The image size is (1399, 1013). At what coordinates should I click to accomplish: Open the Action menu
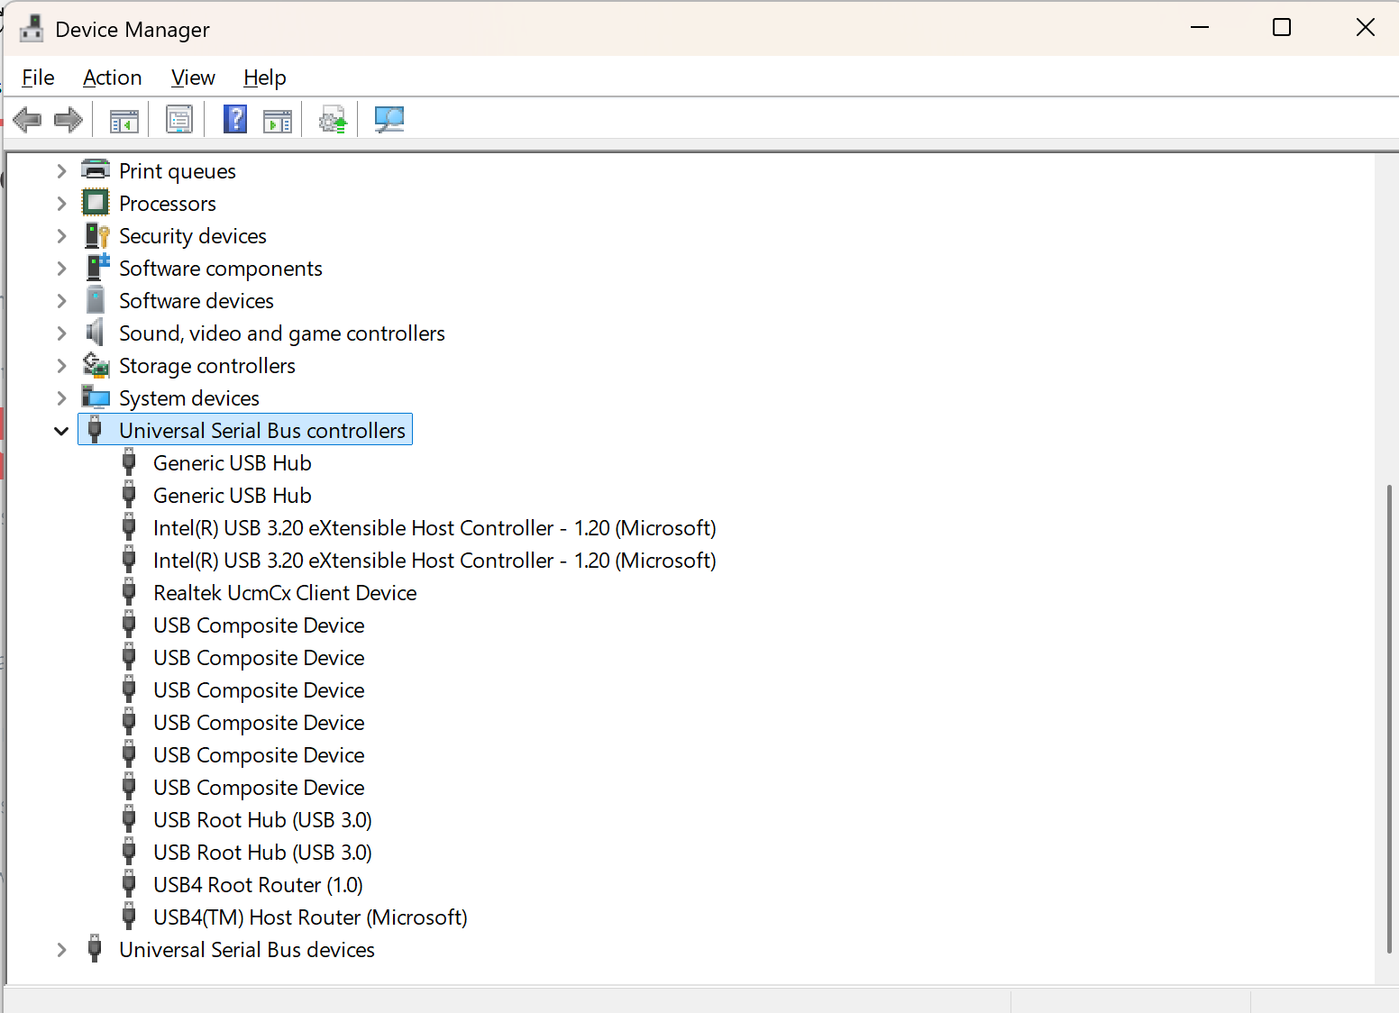coord(113,78)
